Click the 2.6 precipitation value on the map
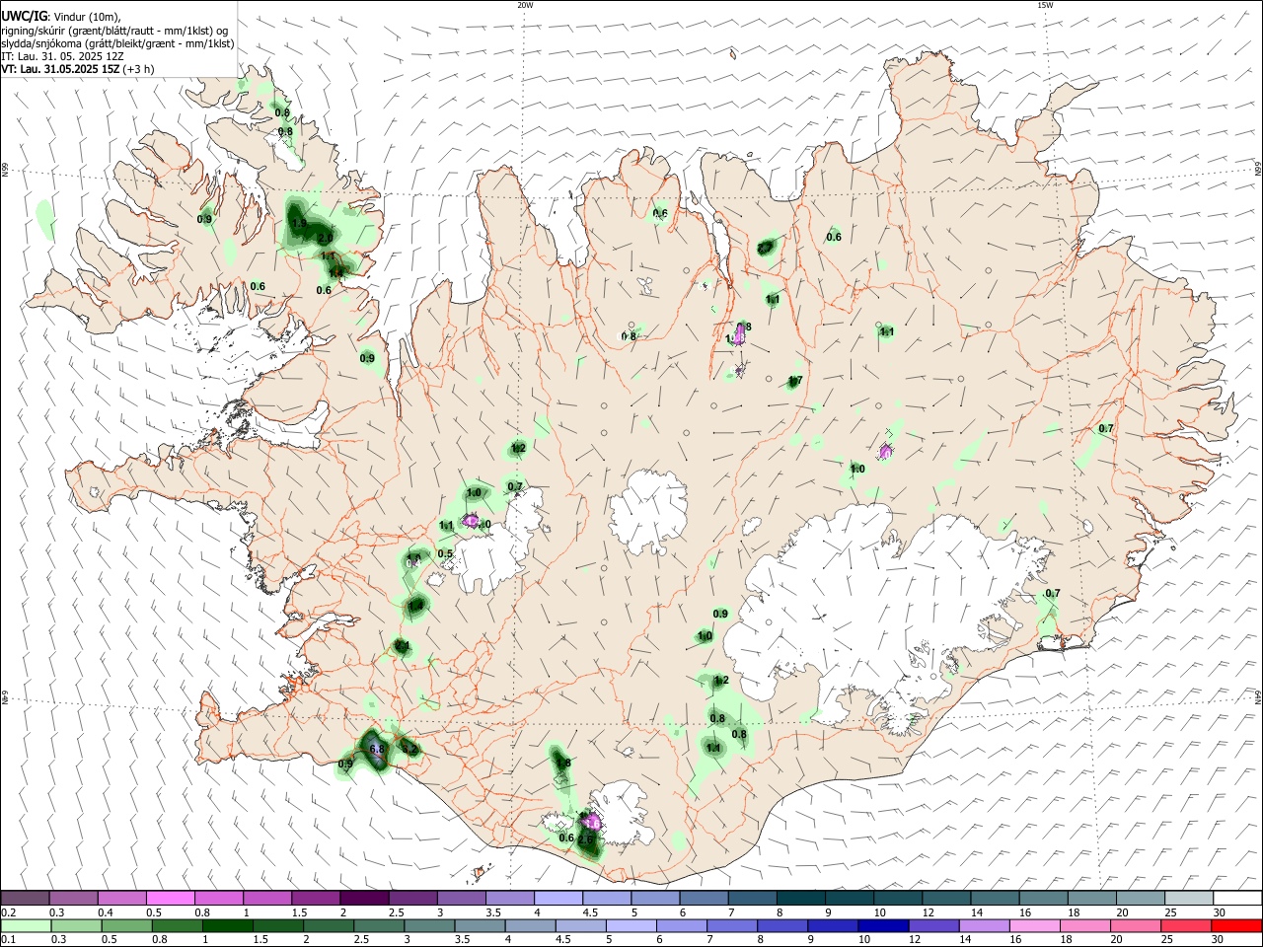1263x947 pixels. click(586, 839)
